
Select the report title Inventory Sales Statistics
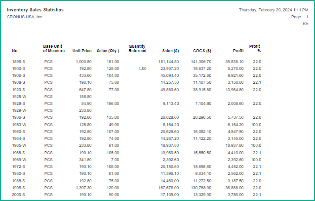coord(35,10)
